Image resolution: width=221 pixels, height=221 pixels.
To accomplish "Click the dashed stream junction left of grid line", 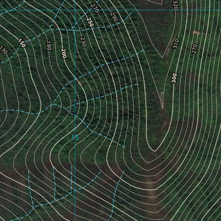I will click(x=54, y=104).
